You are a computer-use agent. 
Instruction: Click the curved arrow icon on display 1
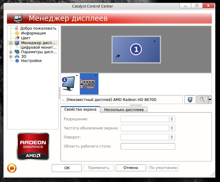coord(118,57)
